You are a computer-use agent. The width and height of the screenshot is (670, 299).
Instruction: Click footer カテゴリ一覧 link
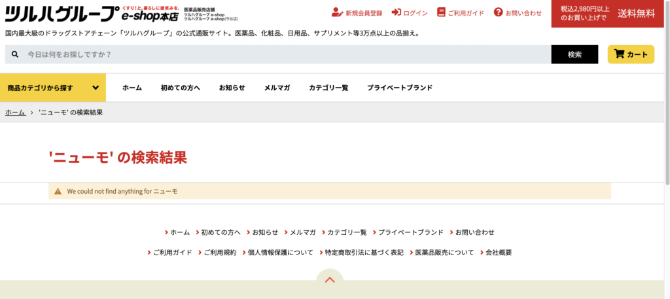click(347, 232)
